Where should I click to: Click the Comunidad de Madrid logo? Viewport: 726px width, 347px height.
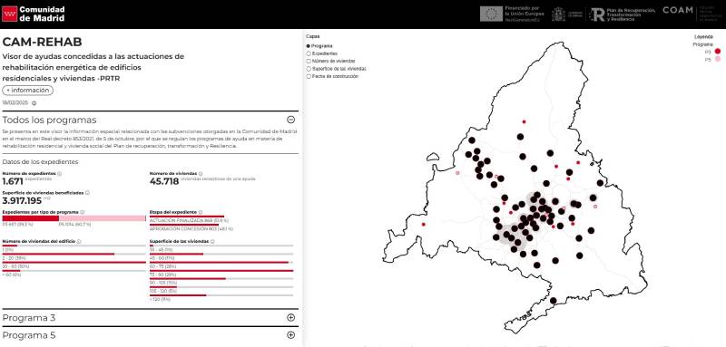[x=34, y=14]
